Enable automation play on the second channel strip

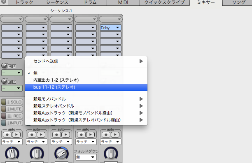41,135
